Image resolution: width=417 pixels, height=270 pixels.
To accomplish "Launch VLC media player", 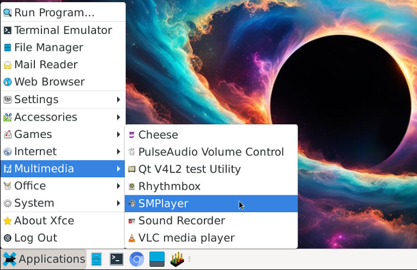I will pos(186,238).
